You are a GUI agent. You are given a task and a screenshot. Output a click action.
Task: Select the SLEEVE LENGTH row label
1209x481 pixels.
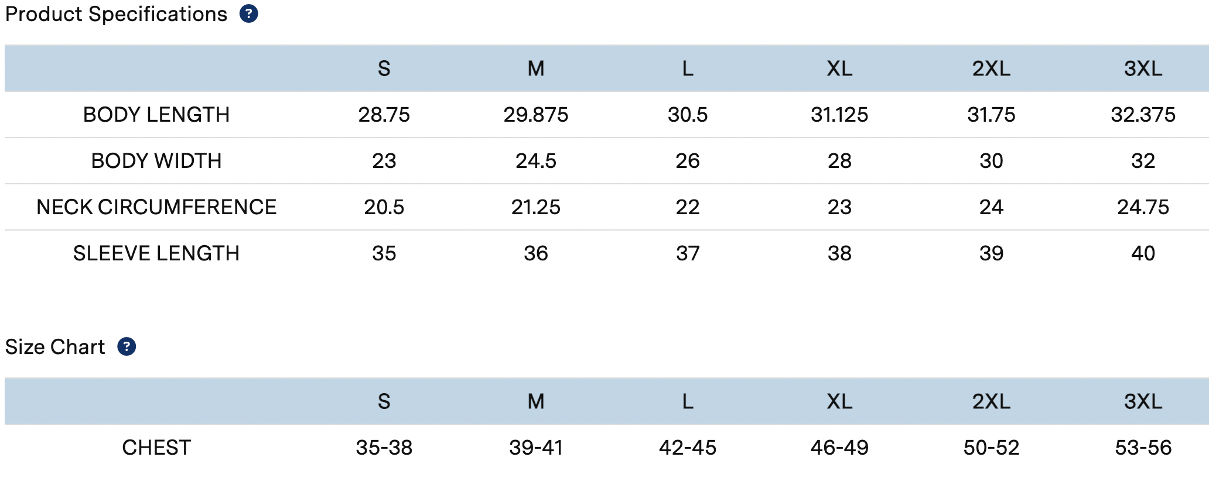[156, 253]
